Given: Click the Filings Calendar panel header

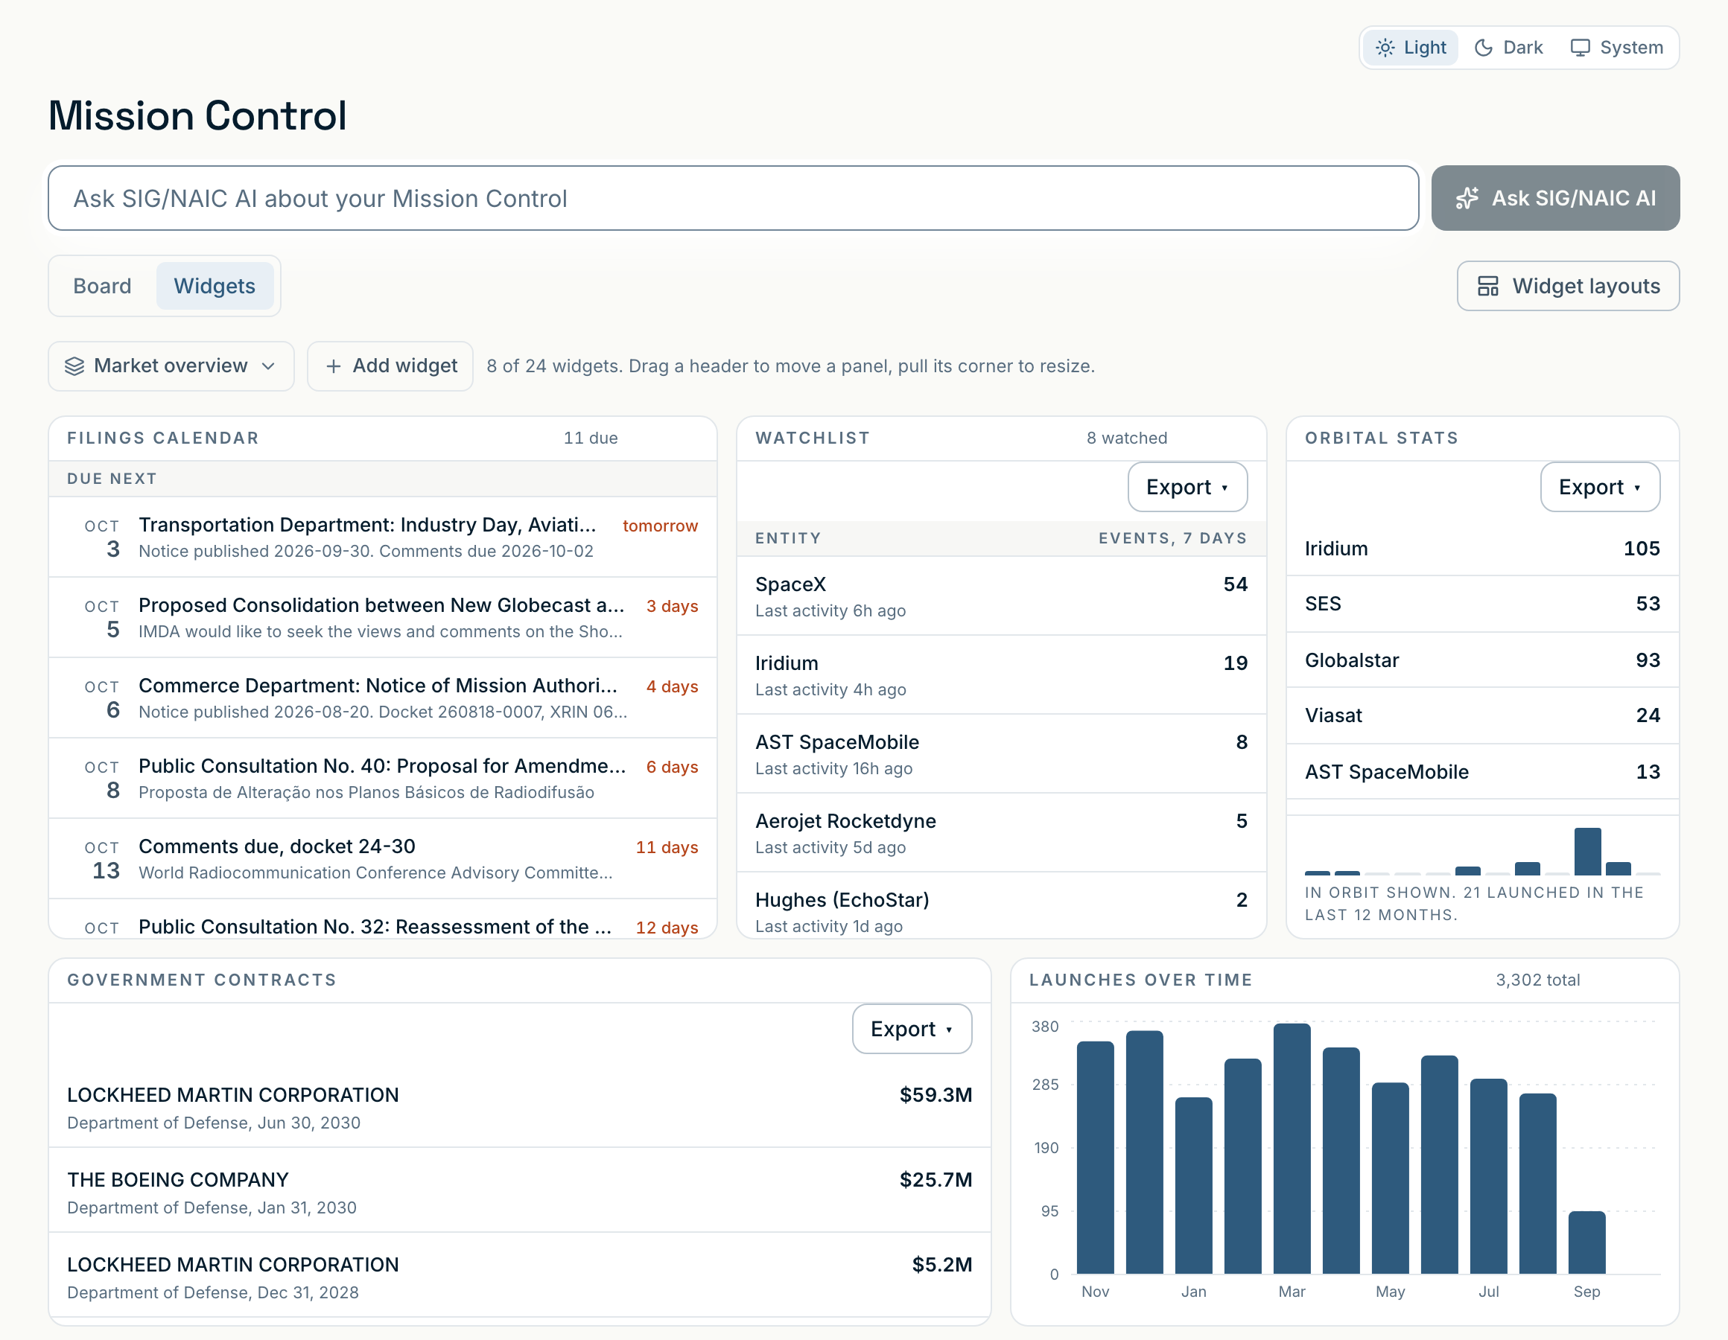Looking at the screenshot, I should click(383, 438).
